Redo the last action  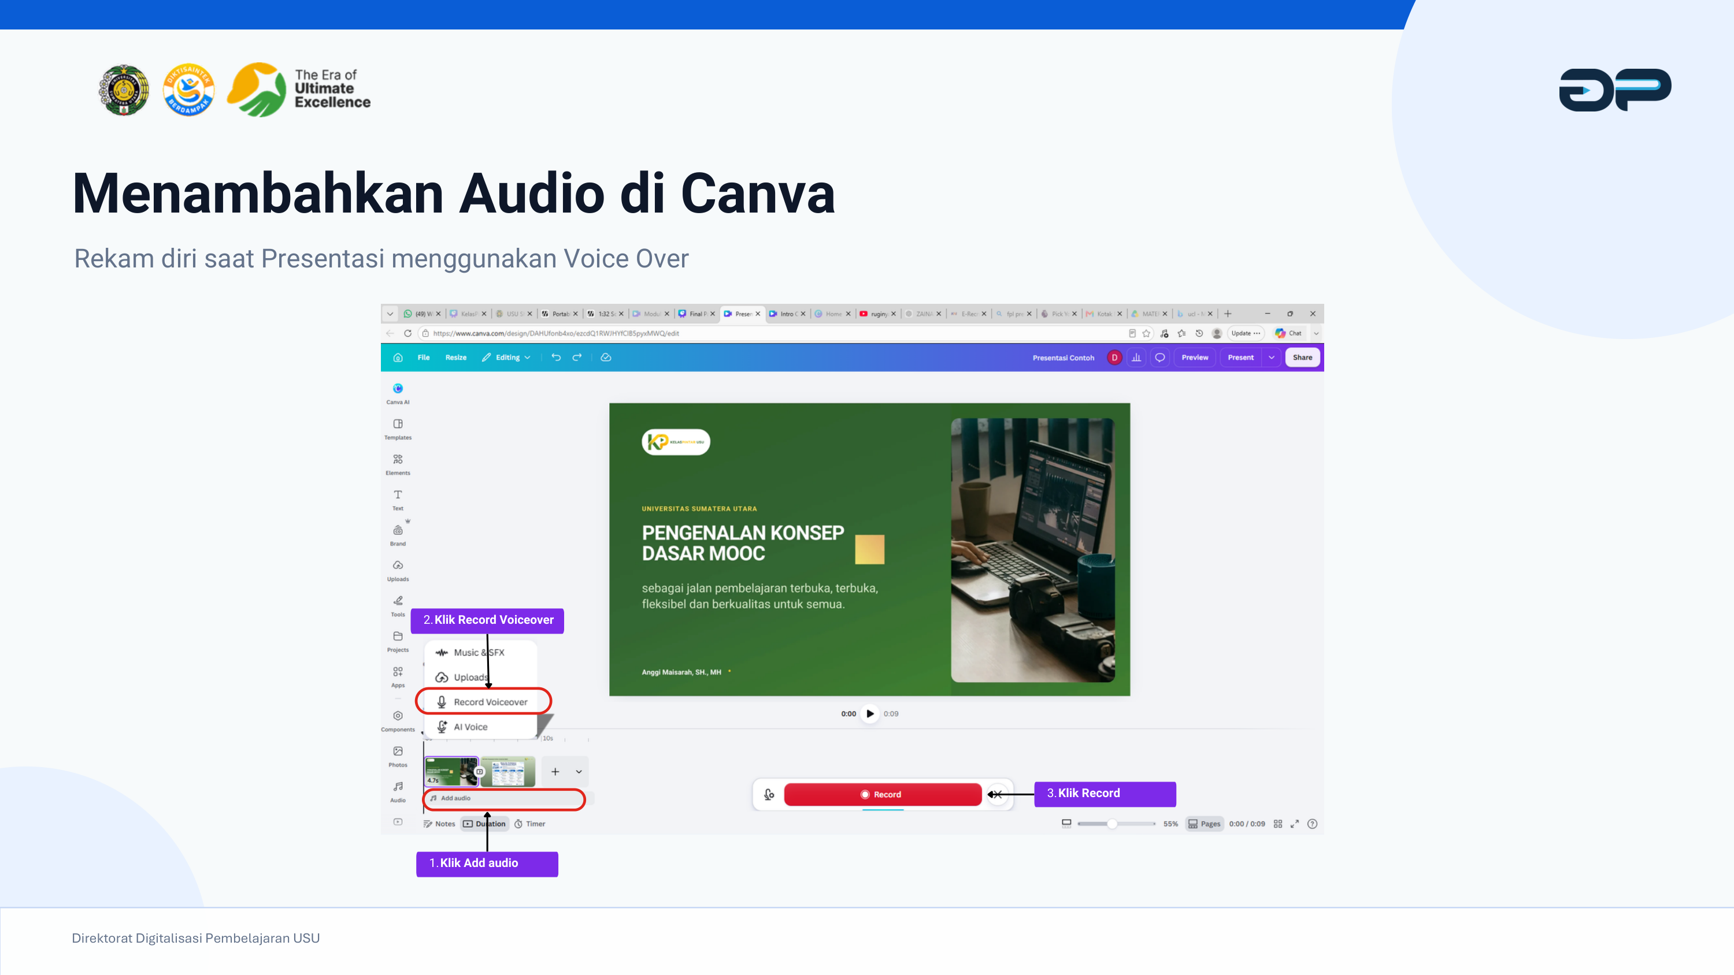click(577, 358)
